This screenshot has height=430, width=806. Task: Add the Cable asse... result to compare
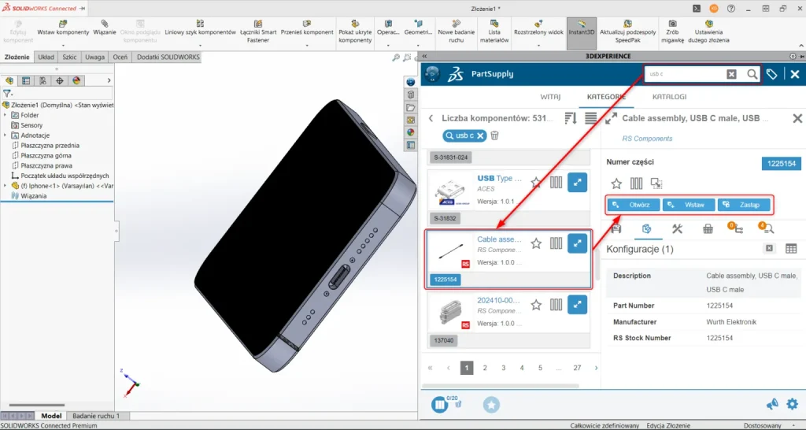point(556,243)
